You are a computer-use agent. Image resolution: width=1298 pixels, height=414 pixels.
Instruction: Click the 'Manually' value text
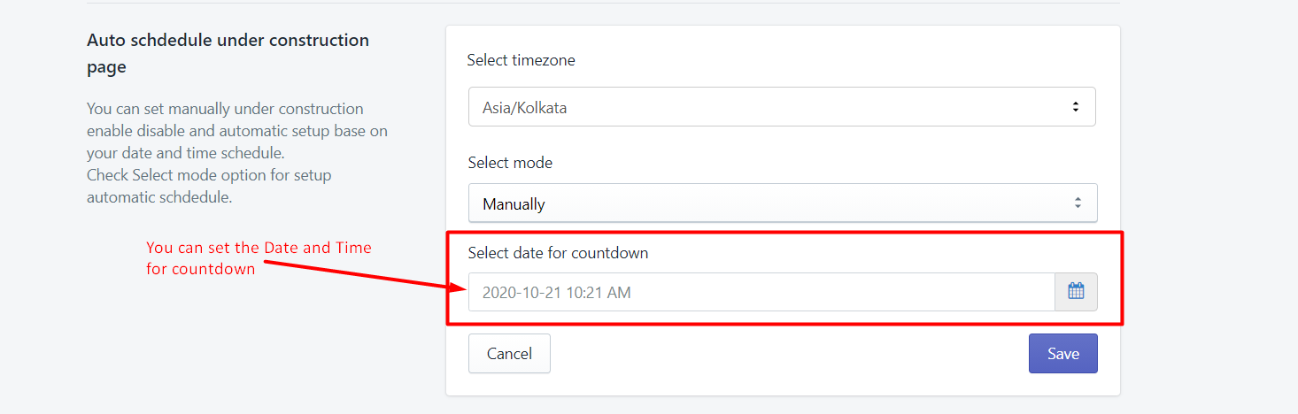point(514,203)
